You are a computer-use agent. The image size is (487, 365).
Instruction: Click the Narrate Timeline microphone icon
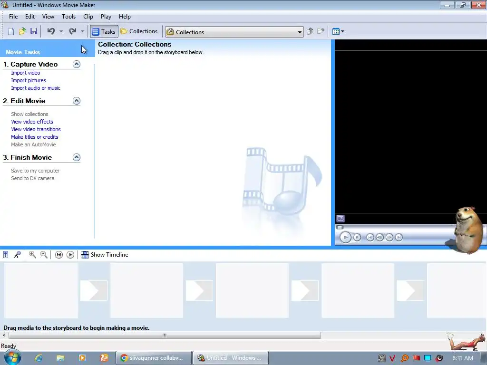(17, 255)
